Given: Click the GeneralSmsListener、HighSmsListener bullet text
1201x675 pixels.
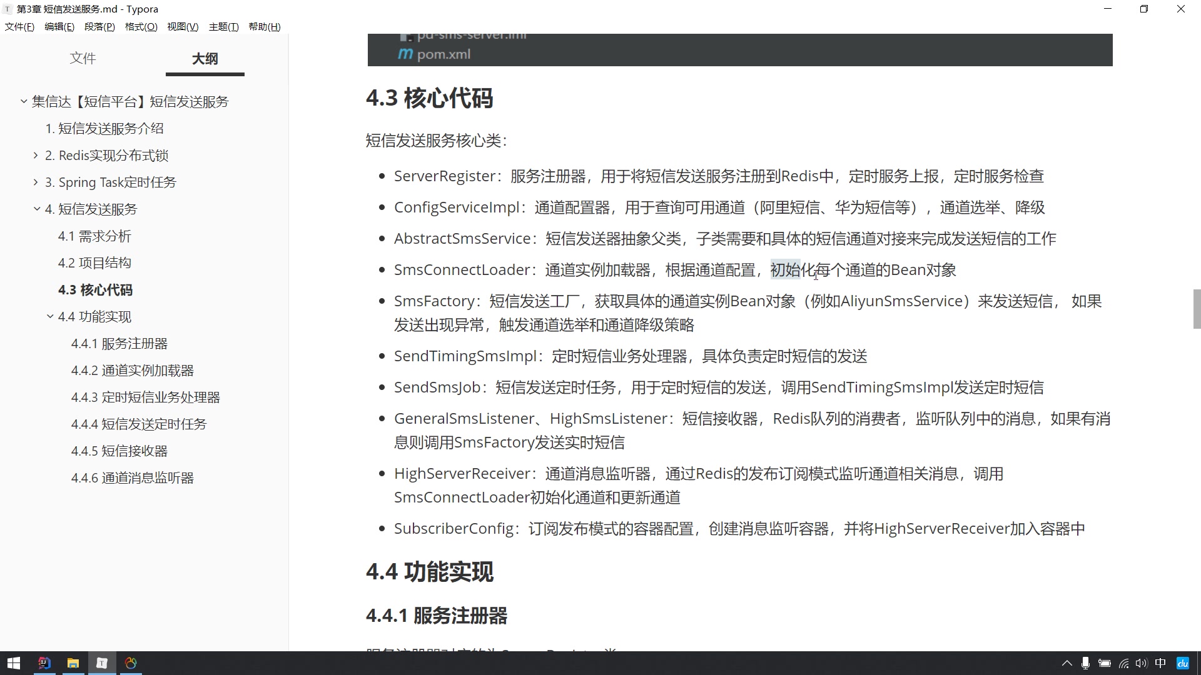Looking at the screenshot, I should tap(752, 431).
